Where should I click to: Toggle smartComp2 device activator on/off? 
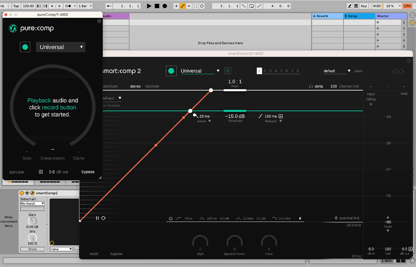22,193
